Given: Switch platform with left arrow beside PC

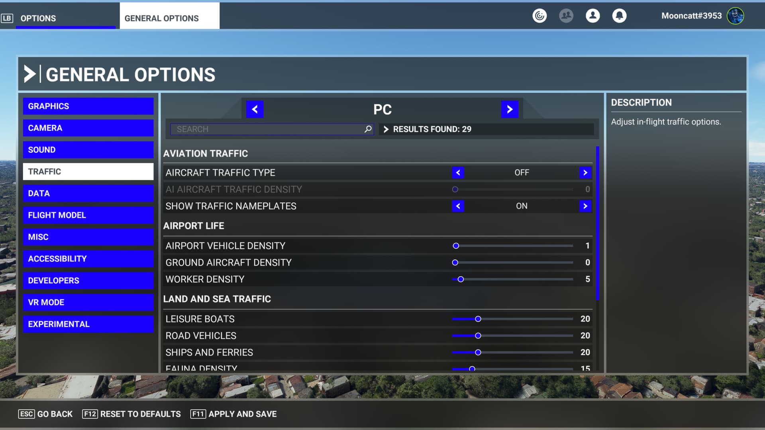Looking at the screenshot, I should 255,109.
